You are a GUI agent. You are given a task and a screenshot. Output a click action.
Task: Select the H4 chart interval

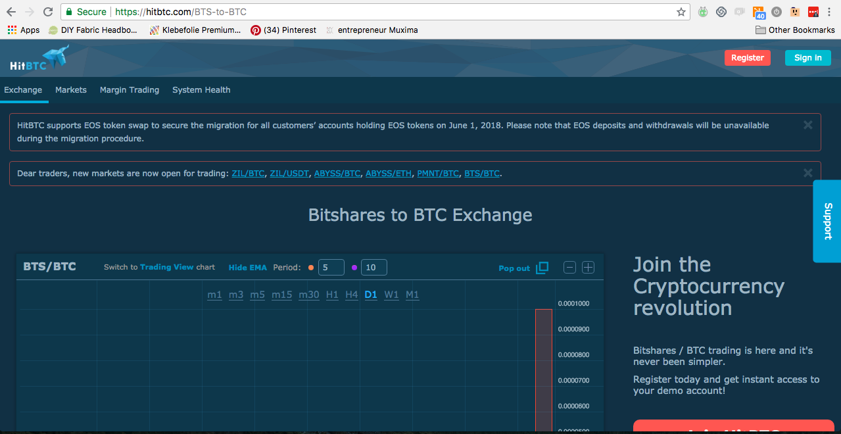351,295
